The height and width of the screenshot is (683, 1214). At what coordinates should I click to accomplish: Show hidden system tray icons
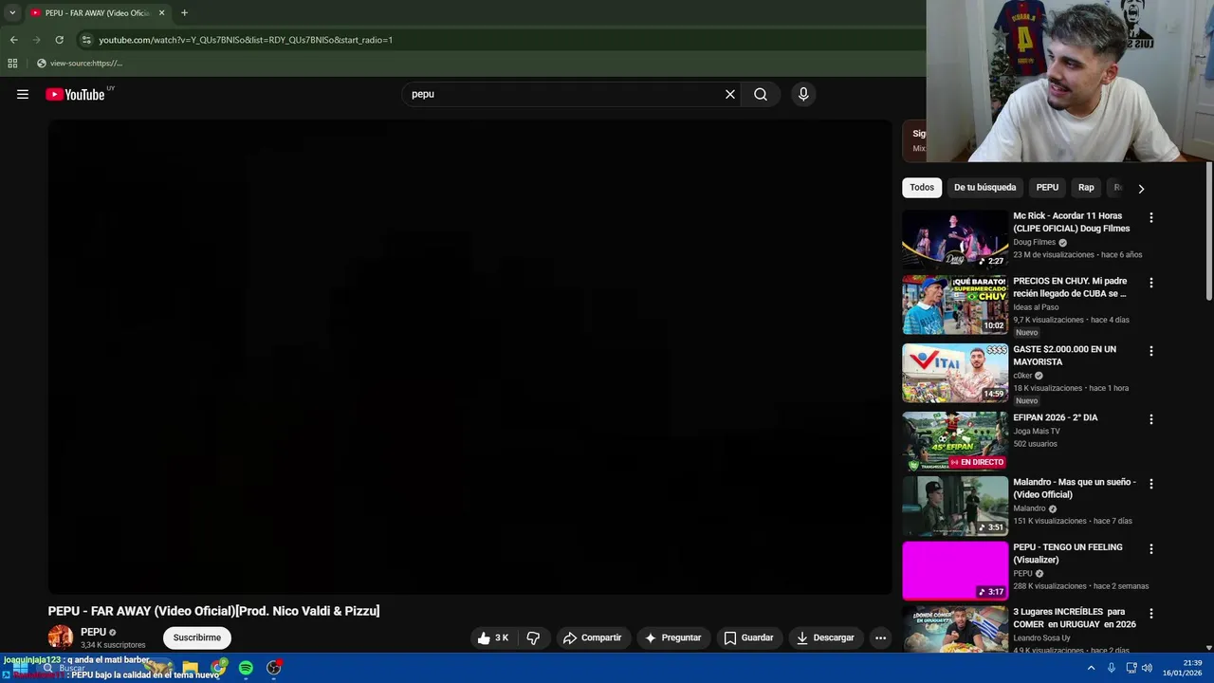click(1091, 668)
